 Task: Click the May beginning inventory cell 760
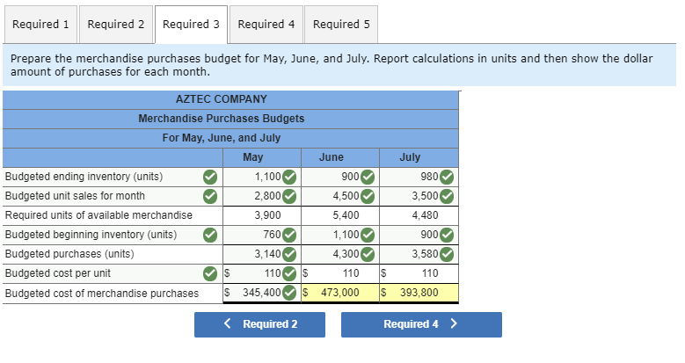pos(262,235)
